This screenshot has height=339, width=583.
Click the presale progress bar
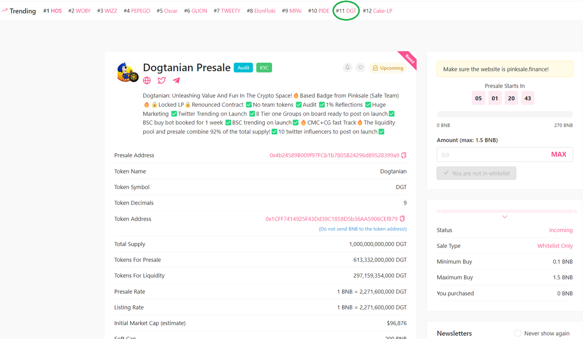(x=504, y=113)
